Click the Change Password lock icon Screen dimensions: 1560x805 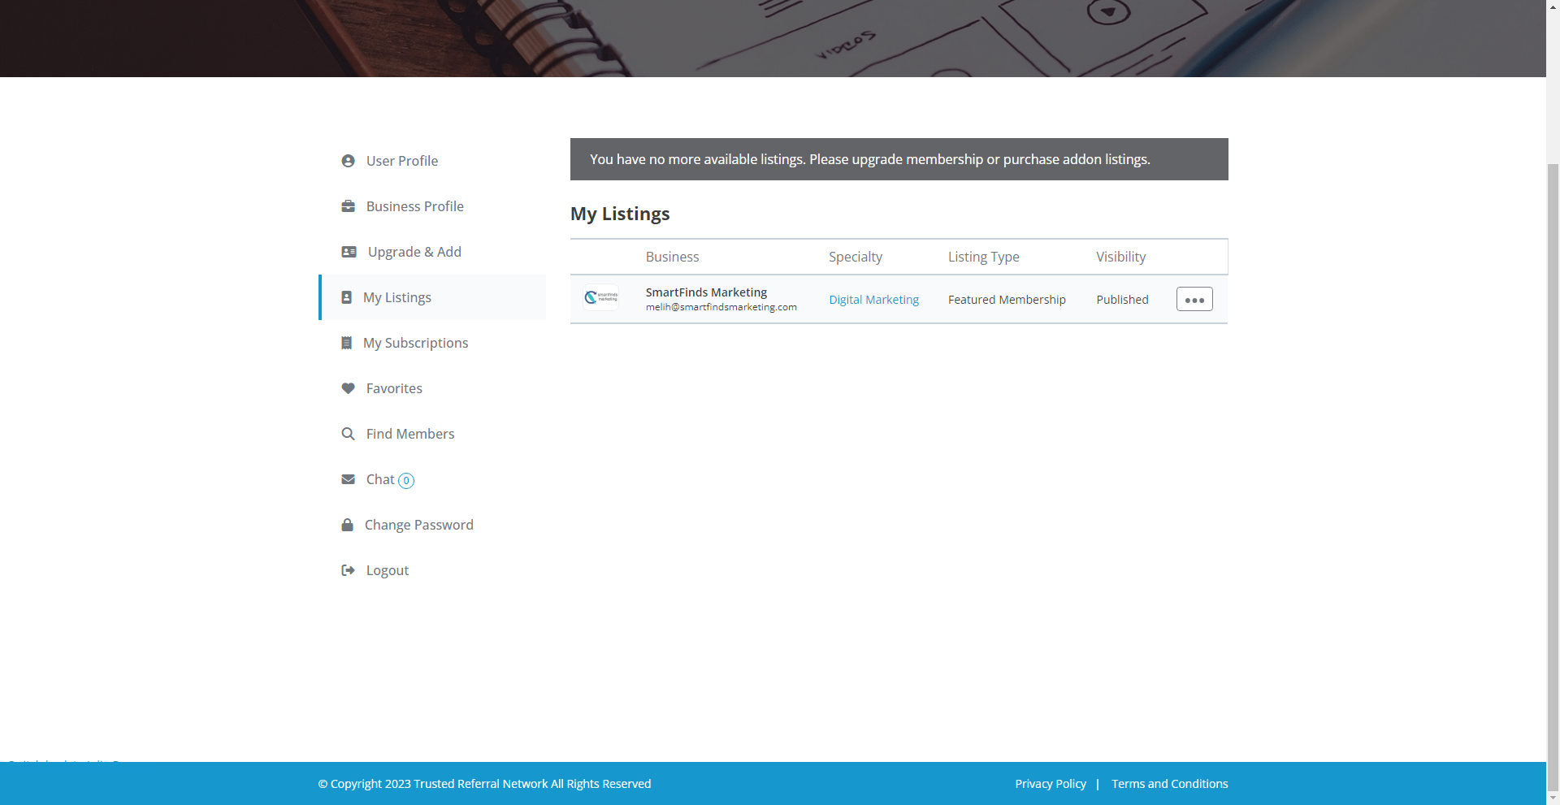[x=347, y=525]
